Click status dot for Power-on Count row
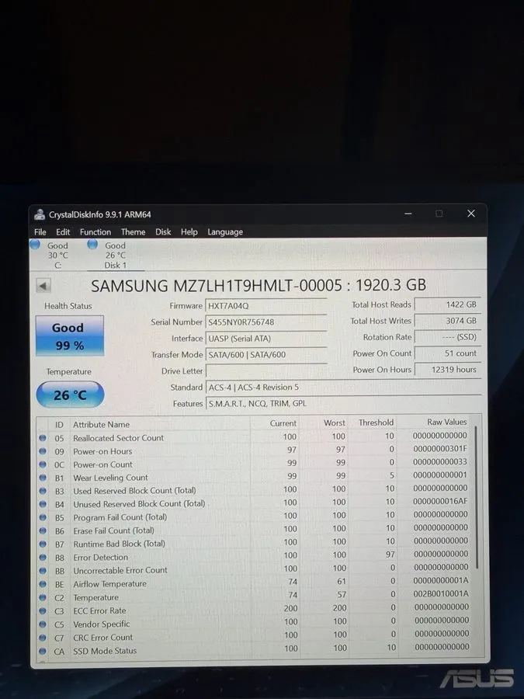 pyautogui.click(x=43, y=464)
